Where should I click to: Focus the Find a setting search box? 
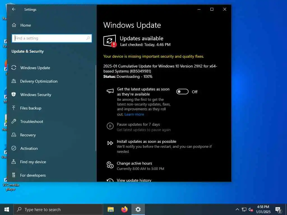52,38
